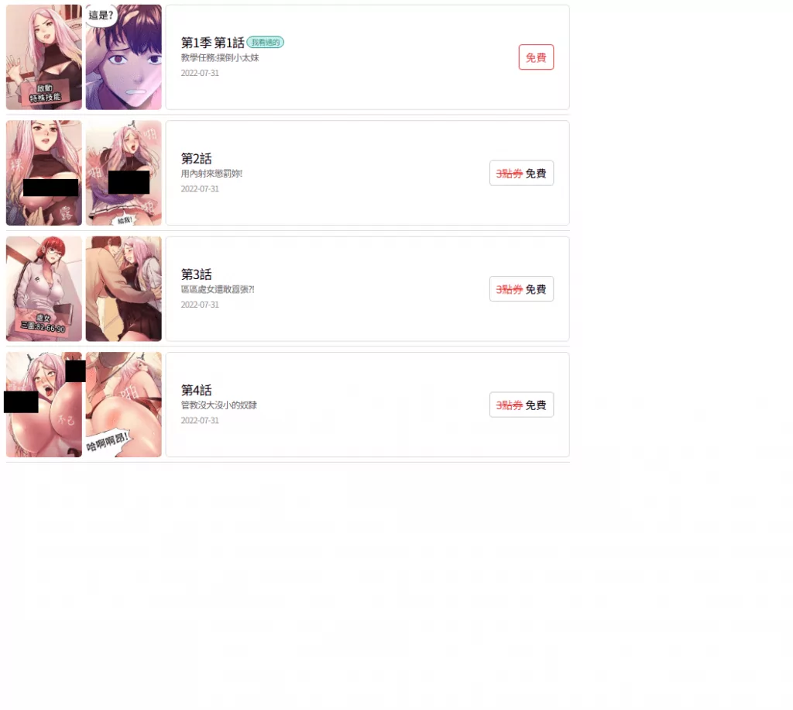Click the subtitle text under 第4話
The width and height of the screenshot is (793, 710).
tap(219, 405)
